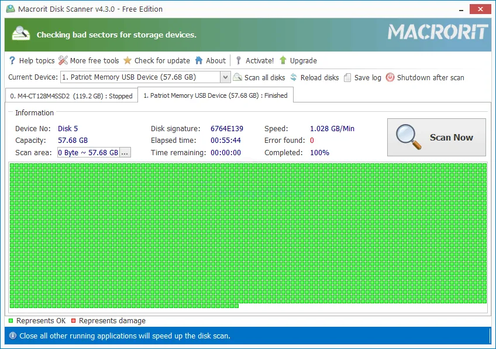
Task: Switch to Patriot Memory USB Device Finished tab
Action: (215, 95)
